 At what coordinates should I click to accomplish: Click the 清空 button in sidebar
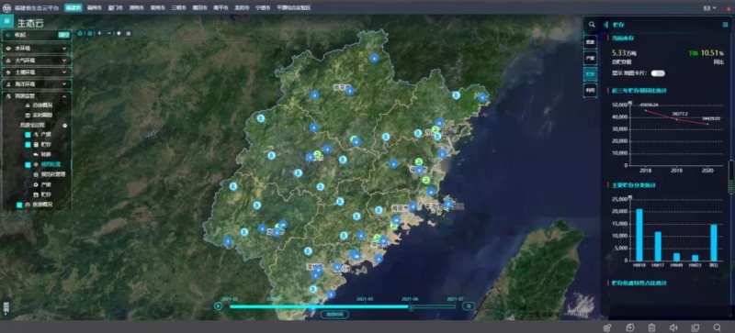click(63, 35)
